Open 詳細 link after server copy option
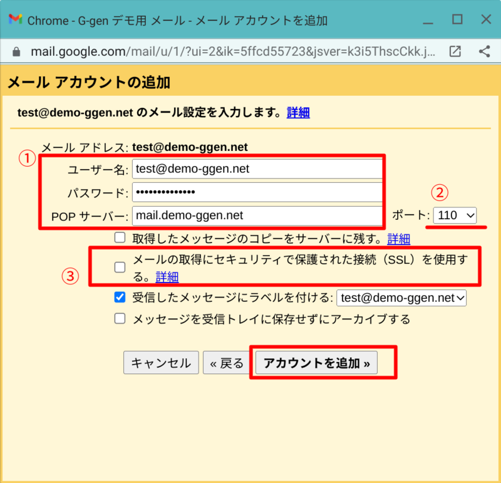Image resolution: width=501 pixels, height=483 pixels. point(398,239)
